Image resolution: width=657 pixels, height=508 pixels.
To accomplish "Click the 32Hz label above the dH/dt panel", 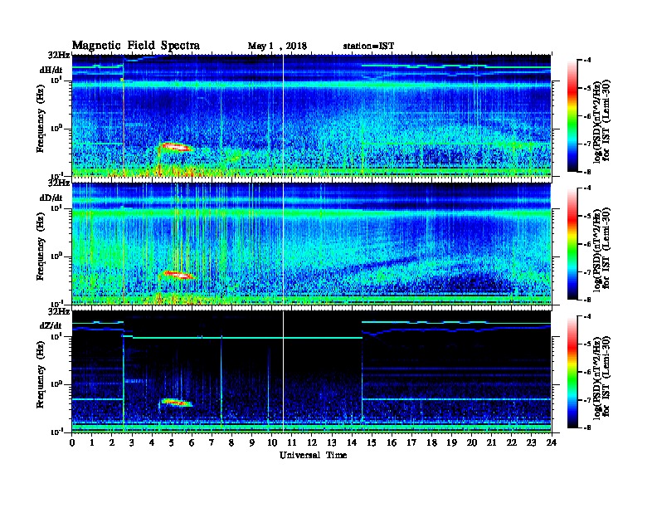I will click(x=59, y=55).
